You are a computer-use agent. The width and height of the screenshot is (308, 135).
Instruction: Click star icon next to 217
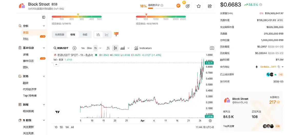coord(278,102)
